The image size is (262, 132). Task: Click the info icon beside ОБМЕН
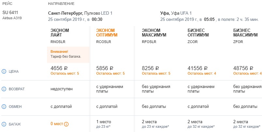4,107
